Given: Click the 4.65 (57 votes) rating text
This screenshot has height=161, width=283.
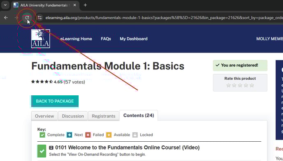Looking at the screenshot, I should (x=70, y=82).
